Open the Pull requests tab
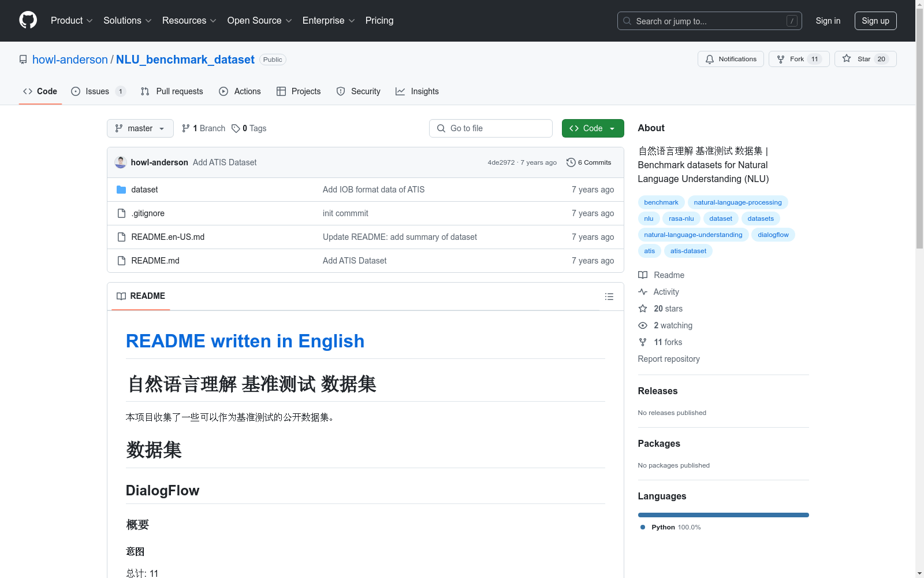 click(x=172, y=91)
